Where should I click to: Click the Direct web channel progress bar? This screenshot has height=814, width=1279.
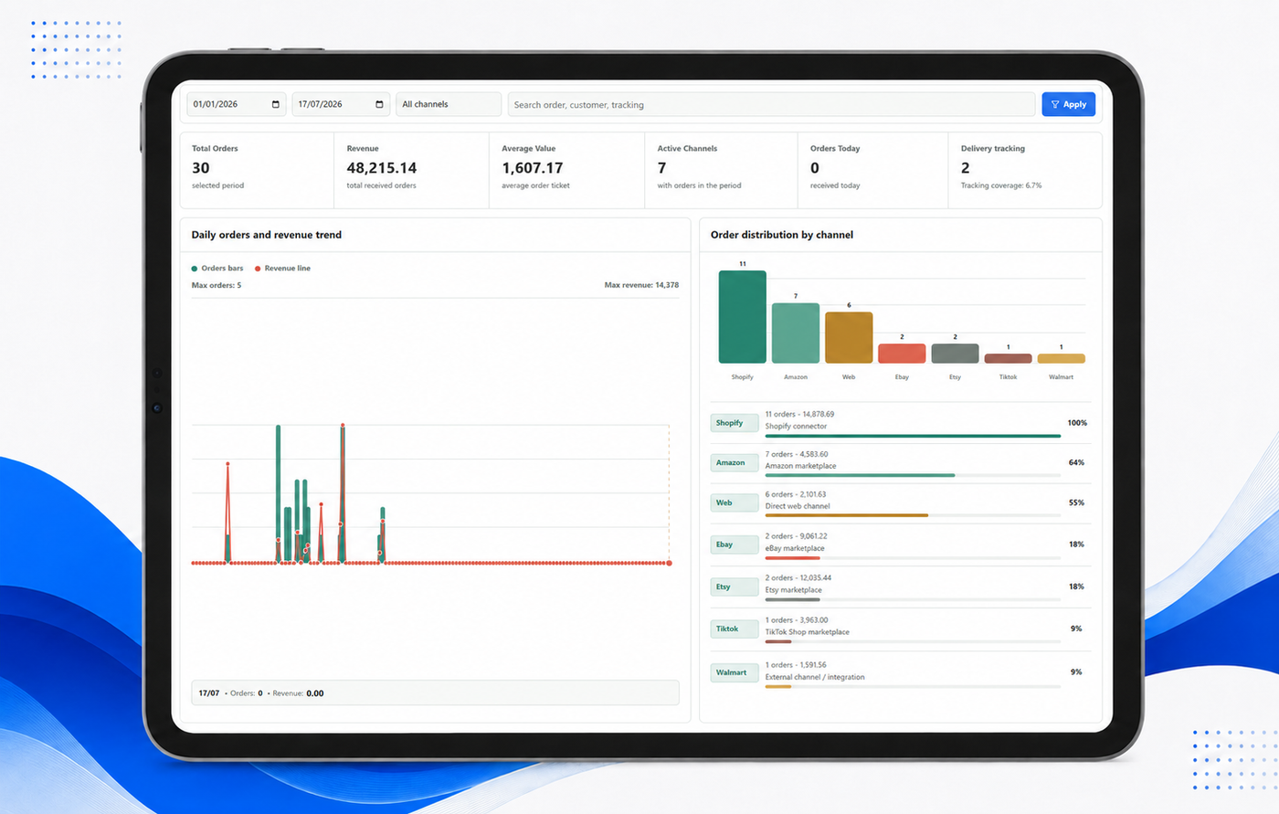click(x=913, y=515)
